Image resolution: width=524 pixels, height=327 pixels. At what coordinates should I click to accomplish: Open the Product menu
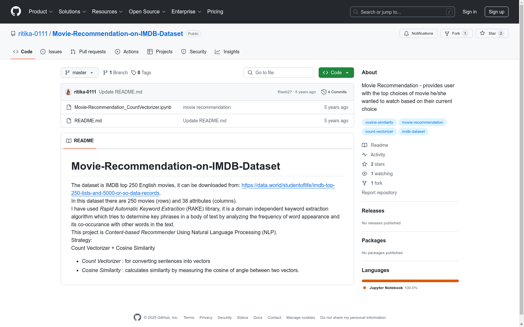click(x=41, y=11)
